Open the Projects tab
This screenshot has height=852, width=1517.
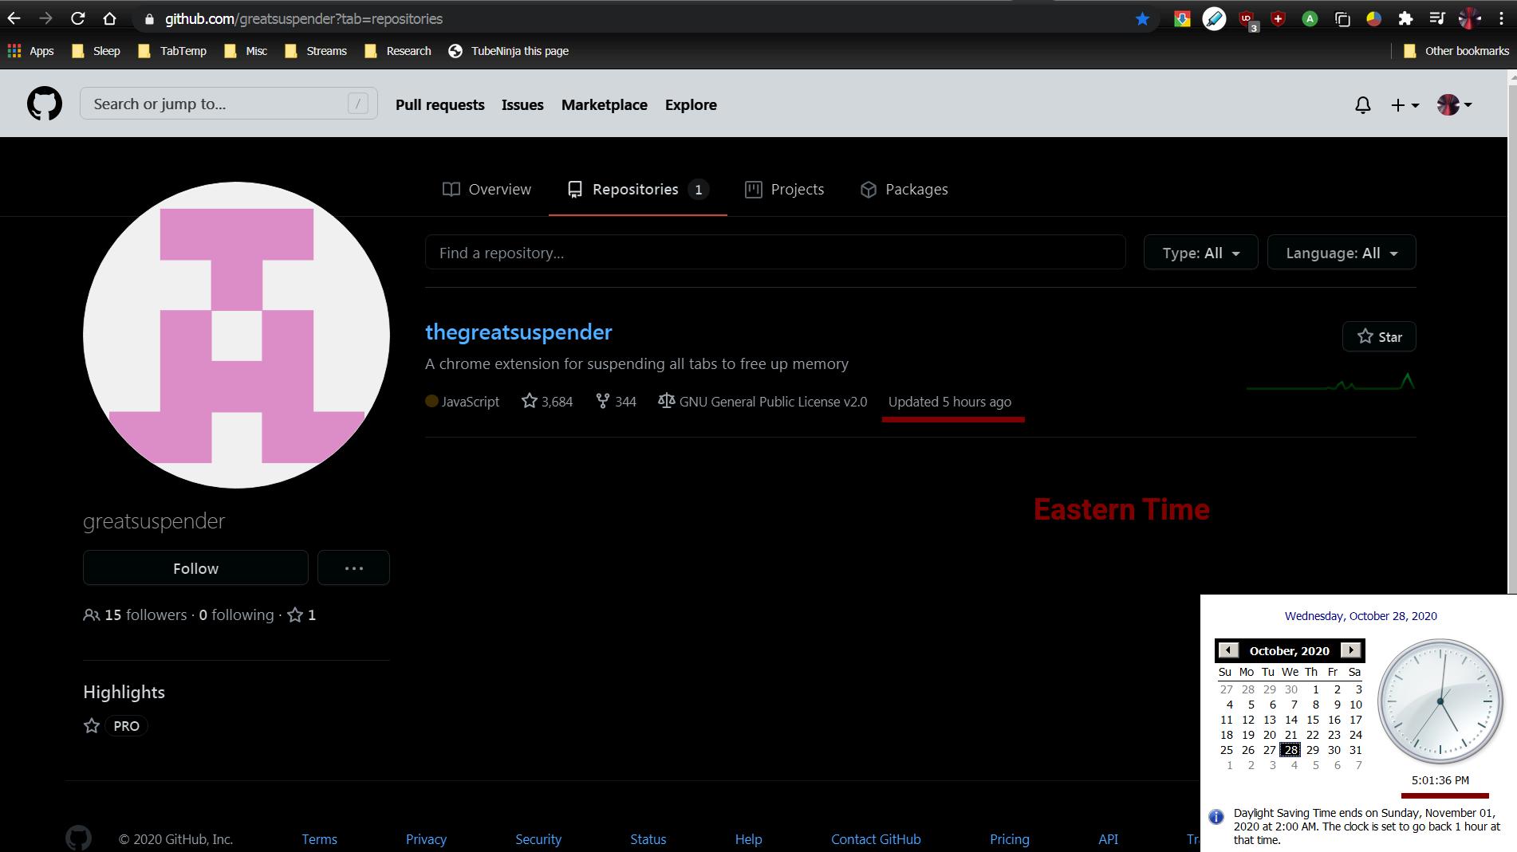click(784, 189)
